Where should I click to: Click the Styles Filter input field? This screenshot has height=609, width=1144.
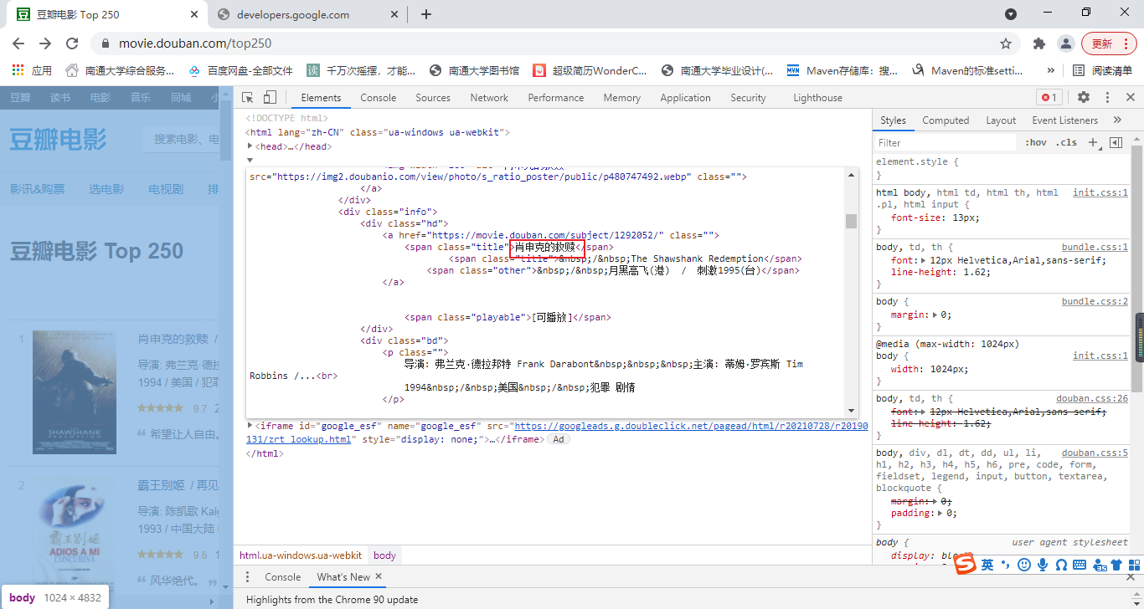pos(946,143)
